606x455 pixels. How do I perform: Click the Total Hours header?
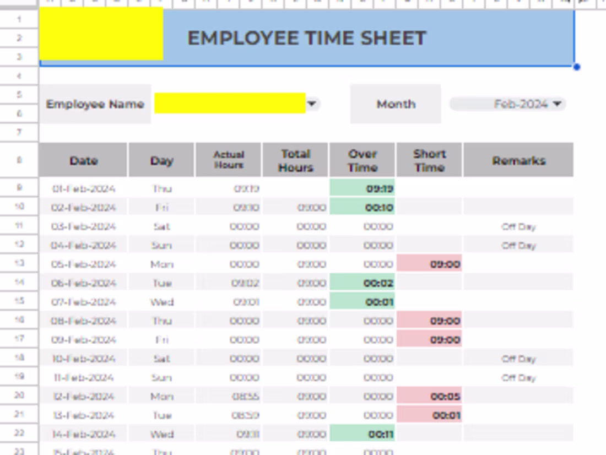coord(295,159)
